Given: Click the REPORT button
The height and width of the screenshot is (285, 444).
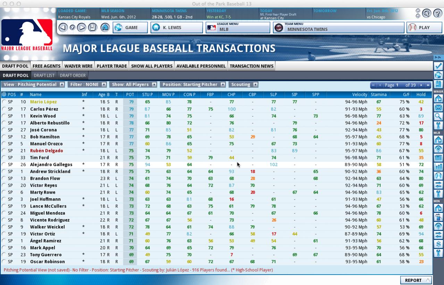Looking at the screenshot, I should [x=415, y=280].
